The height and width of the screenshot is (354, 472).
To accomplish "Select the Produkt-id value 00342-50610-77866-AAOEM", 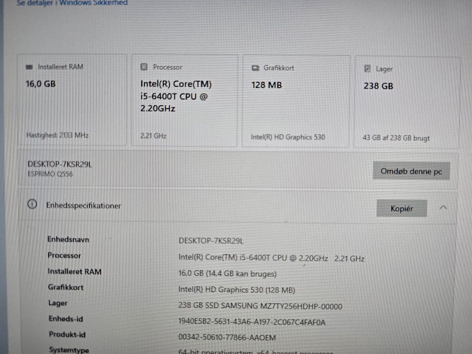I will point(227,337).
